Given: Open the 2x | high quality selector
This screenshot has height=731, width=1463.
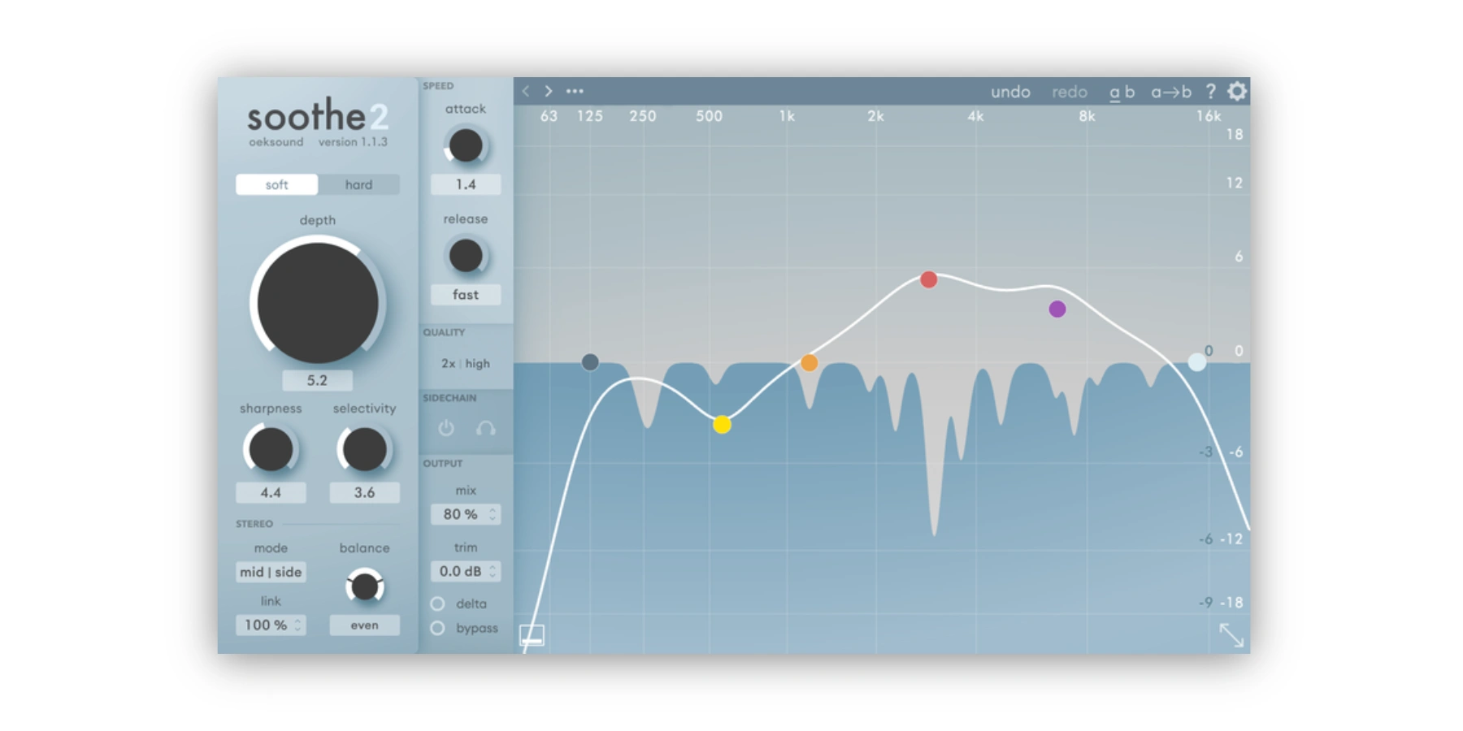Looking at the screenshot, I should pos(466,363).
